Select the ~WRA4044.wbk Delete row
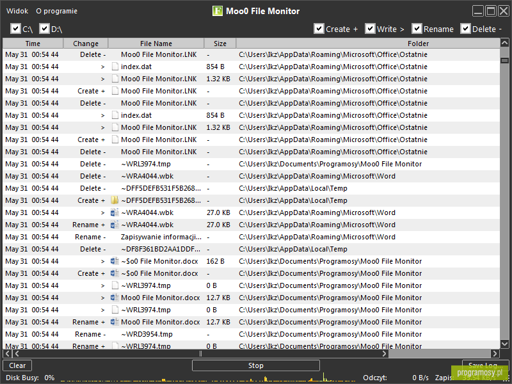This screenshot has width=512, height=384. pos(251,176)
